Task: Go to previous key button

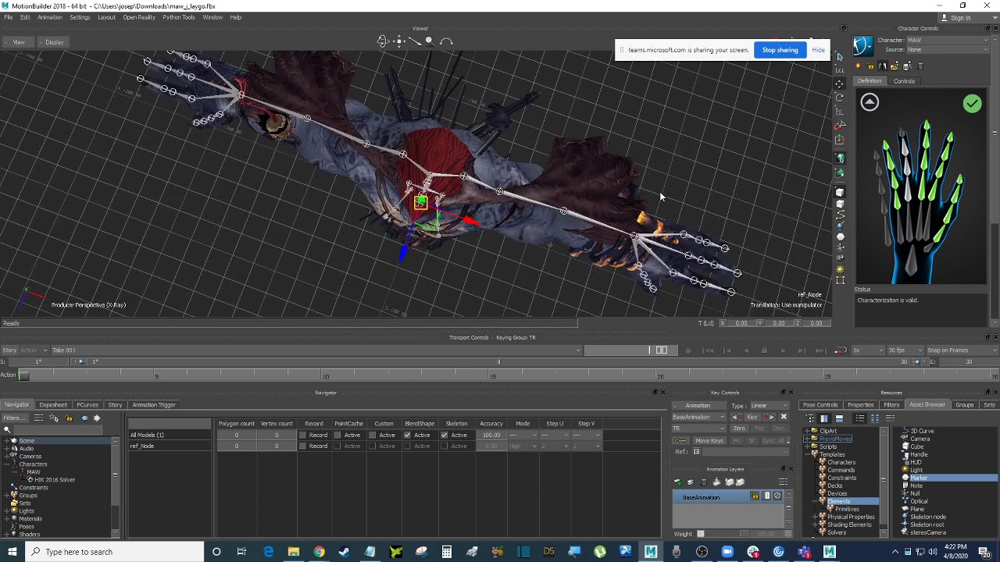Action: (736, 417)
